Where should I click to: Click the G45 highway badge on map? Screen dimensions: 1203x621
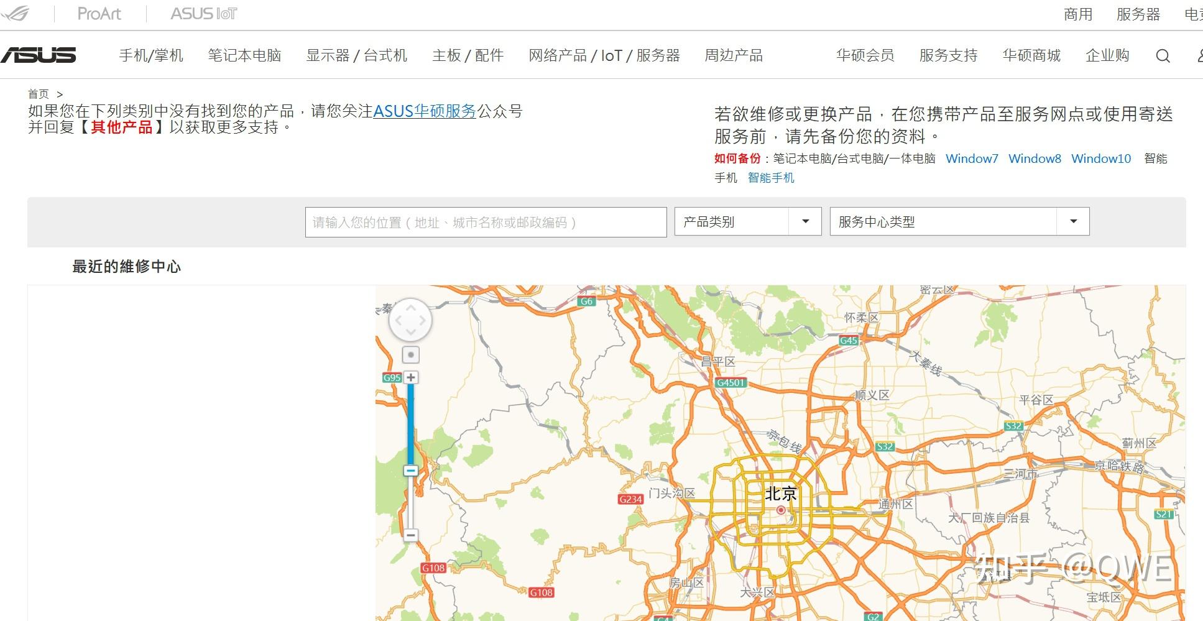[849, 340]
